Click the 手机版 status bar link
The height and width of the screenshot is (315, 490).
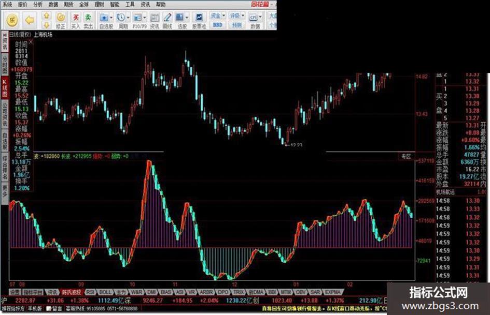[35, 308]
